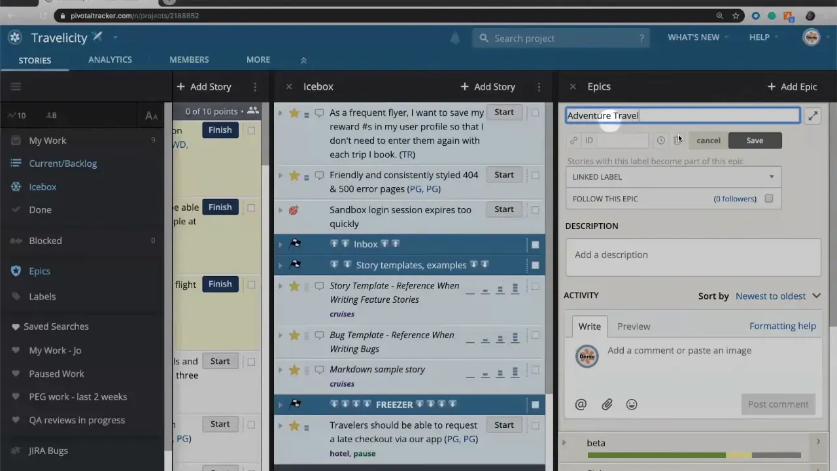Expand the Sandbox login session story
Screen dimensions: 837x471
(280, 209)
